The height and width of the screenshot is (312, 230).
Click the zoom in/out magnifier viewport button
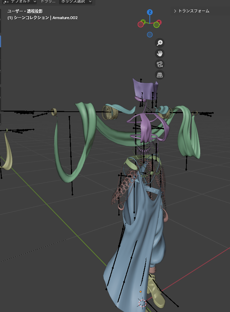[x=160, y=43]
